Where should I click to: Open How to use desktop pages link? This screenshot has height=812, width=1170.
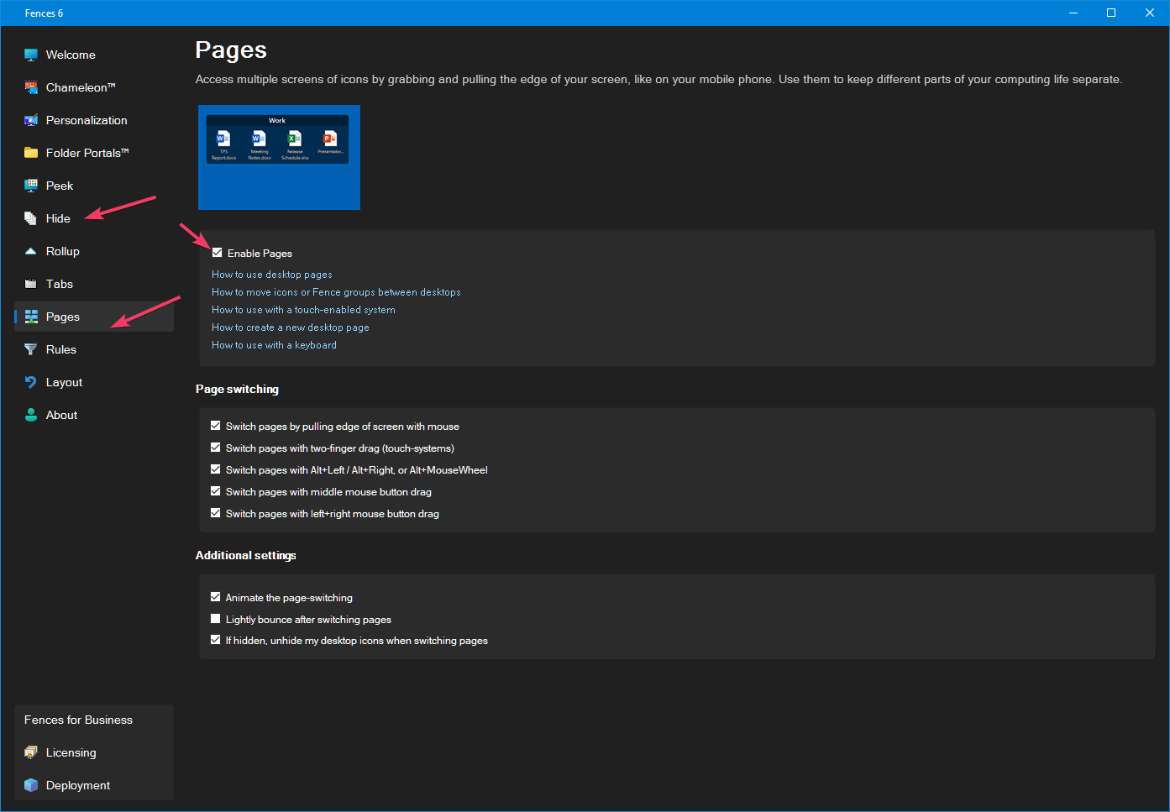coord(271,275)
